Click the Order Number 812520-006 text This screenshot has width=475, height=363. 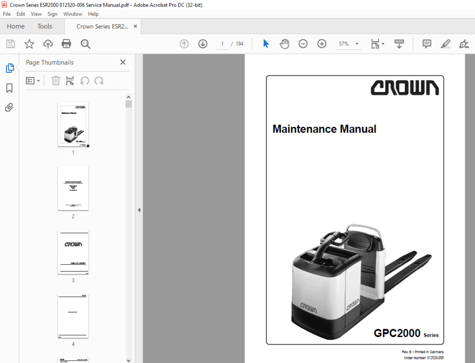pyautogui.click(x=424, y=358)
